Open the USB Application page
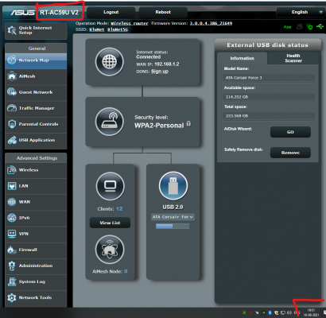This screenshot has height=318, width=326. pos(36,140)
